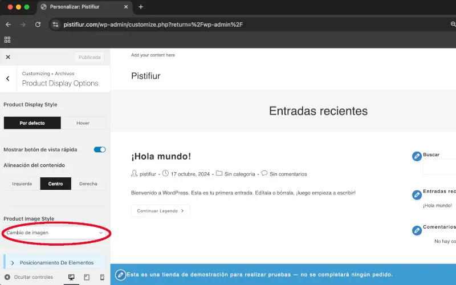Close the Personalizar: Pistifiur tab

pyautogui.click(x=126, y=7)
